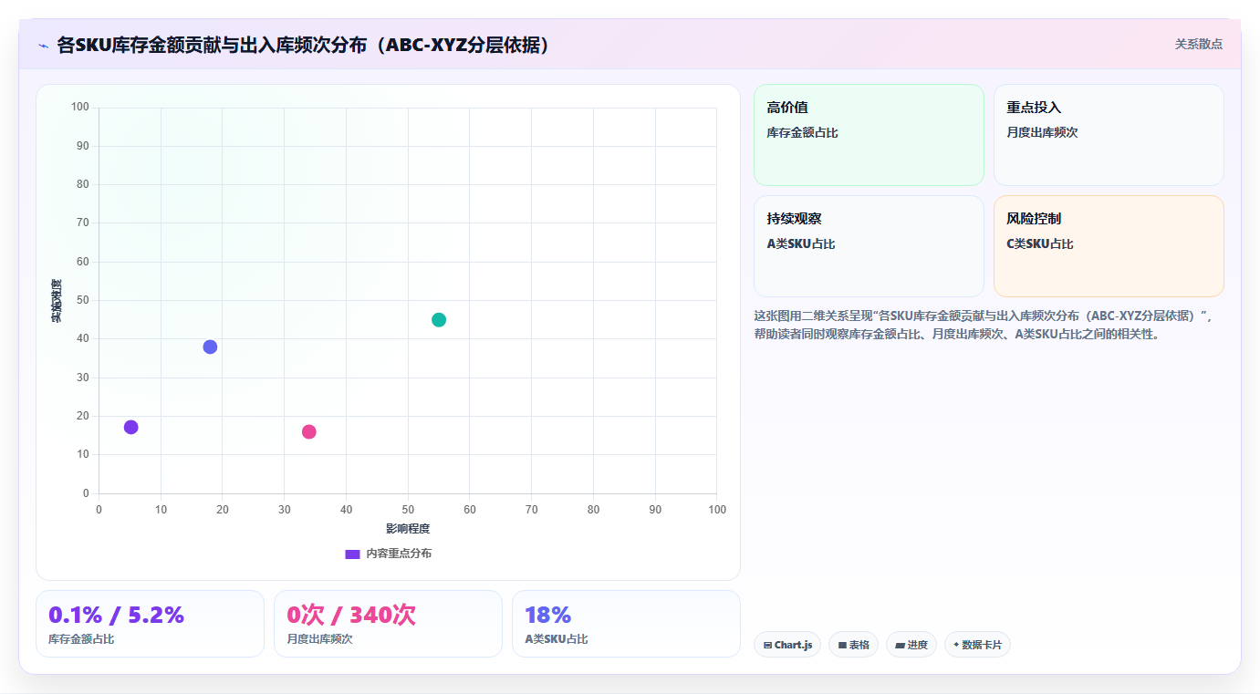Toggle the 内容重点分布 legend label
Screen dimensions: 1260x694
tap(399, 554)
